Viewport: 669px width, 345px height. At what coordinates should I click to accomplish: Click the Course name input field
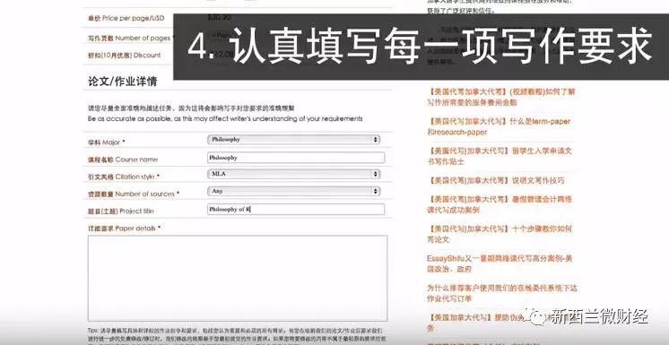click(x=296, y=158)
